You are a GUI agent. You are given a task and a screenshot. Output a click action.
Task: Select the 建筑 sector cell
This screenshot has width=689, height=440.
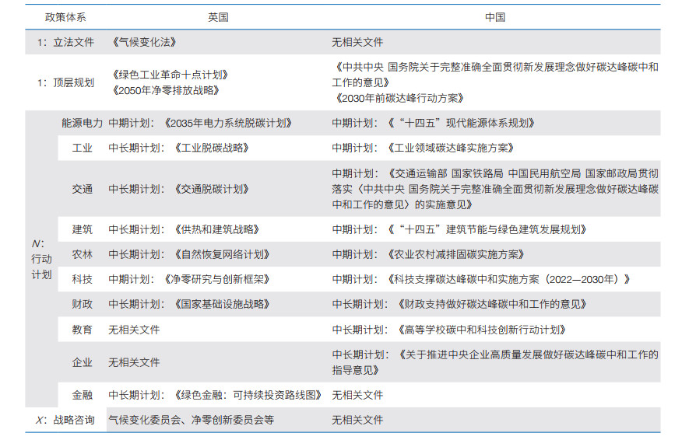click(82, 229)
